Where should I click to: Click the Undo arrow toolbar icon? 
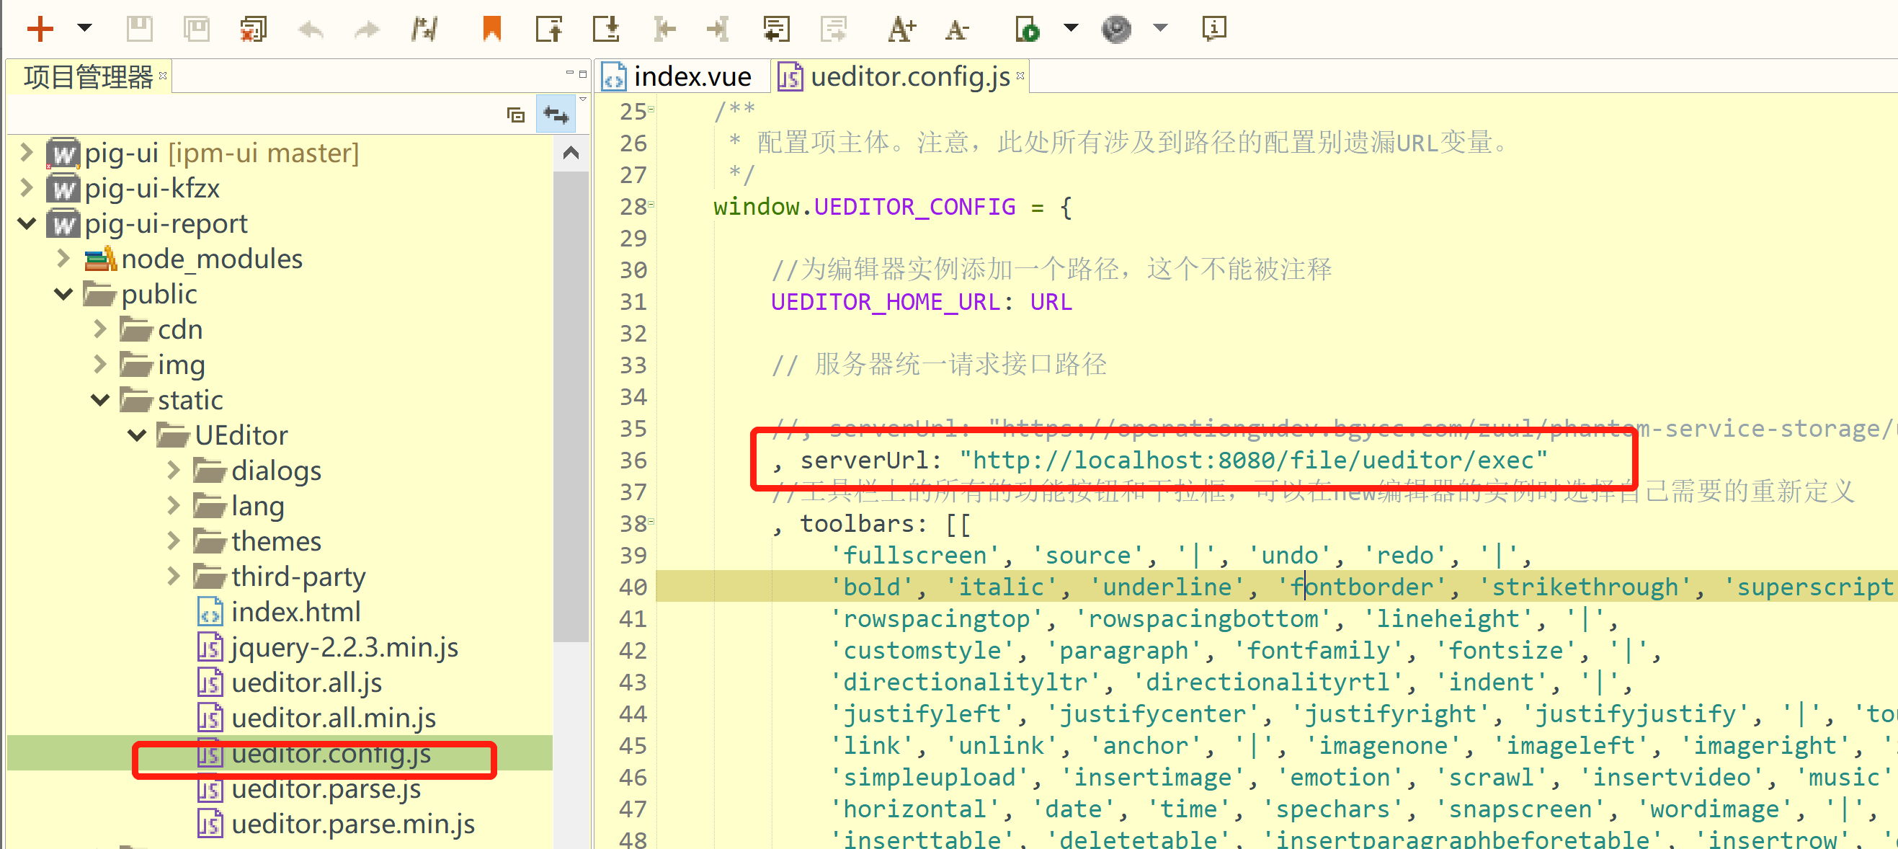pyautogui.click(x=310, y=30)
